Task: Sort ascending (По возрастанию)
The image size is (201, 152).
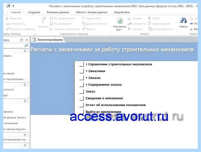Action: (x=62, y=18)
